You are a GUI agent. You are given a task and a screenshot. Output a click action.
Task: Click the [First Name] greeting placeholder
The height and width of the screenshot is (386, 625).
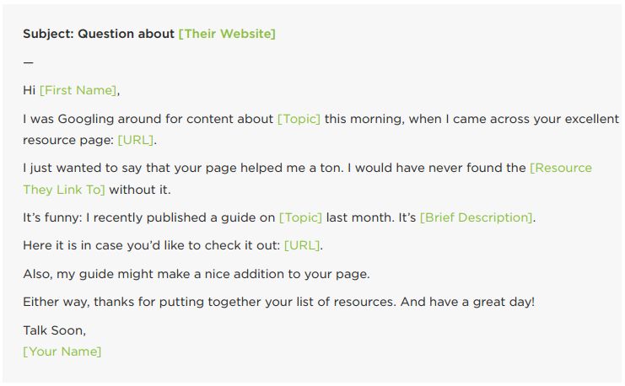pos(78,90)
